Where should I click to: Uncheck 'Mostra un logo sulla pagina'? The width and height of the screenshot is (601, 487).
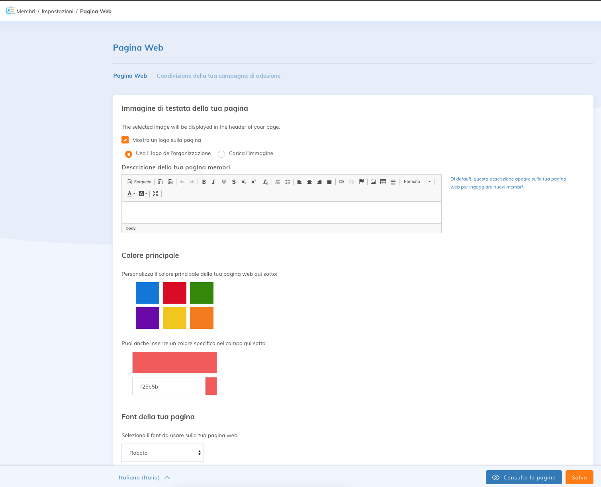point(125,140)
